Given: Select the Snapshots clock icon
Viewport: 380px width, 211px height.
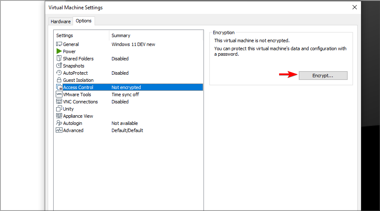Looking at the screenshot, I should click(59, 66).
